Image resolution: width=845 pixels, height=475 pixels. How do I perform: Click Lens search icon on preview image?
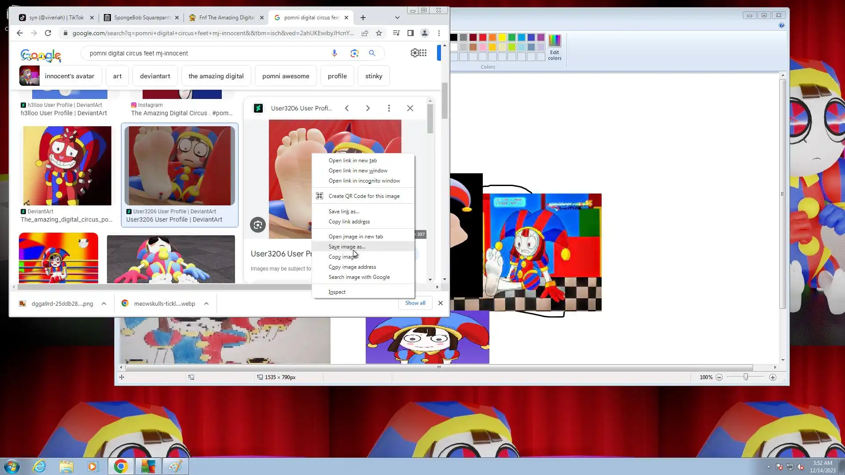click(x=258, y=225)
